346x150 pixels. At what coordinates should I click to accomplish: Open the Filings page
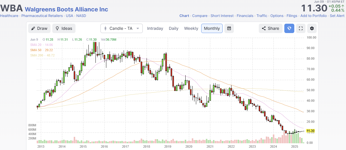(292, 16)
